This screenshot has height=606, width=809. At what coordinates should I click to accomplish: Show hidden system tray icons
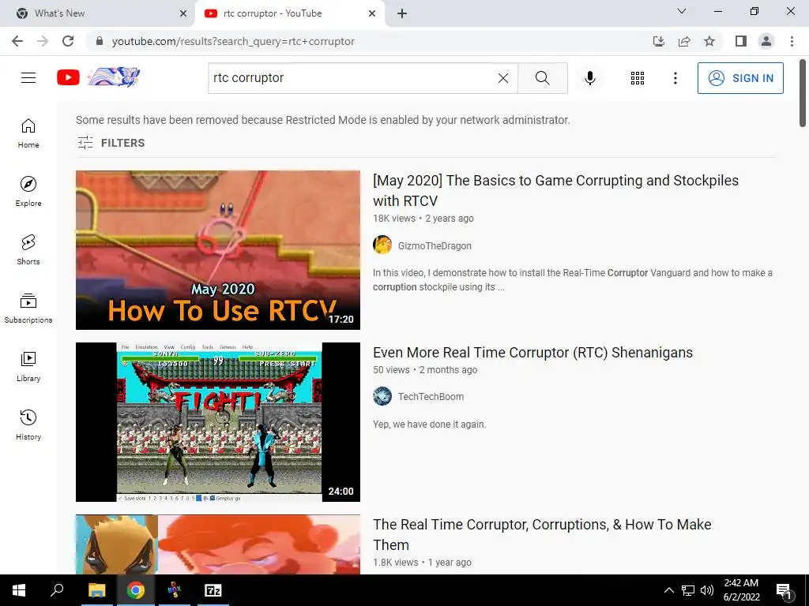click(x=668, y=590)
